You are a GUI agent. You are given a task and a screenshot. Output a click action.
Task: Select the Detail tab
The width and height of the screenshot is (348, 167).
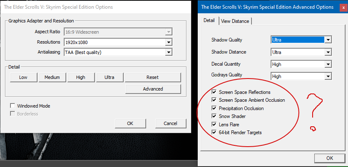pos(209,20)
